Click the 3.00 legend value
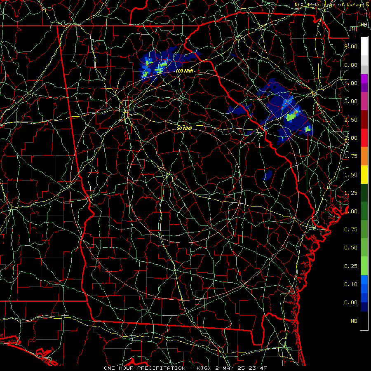Viewport: 371px width, 371px height. [351, 101]
